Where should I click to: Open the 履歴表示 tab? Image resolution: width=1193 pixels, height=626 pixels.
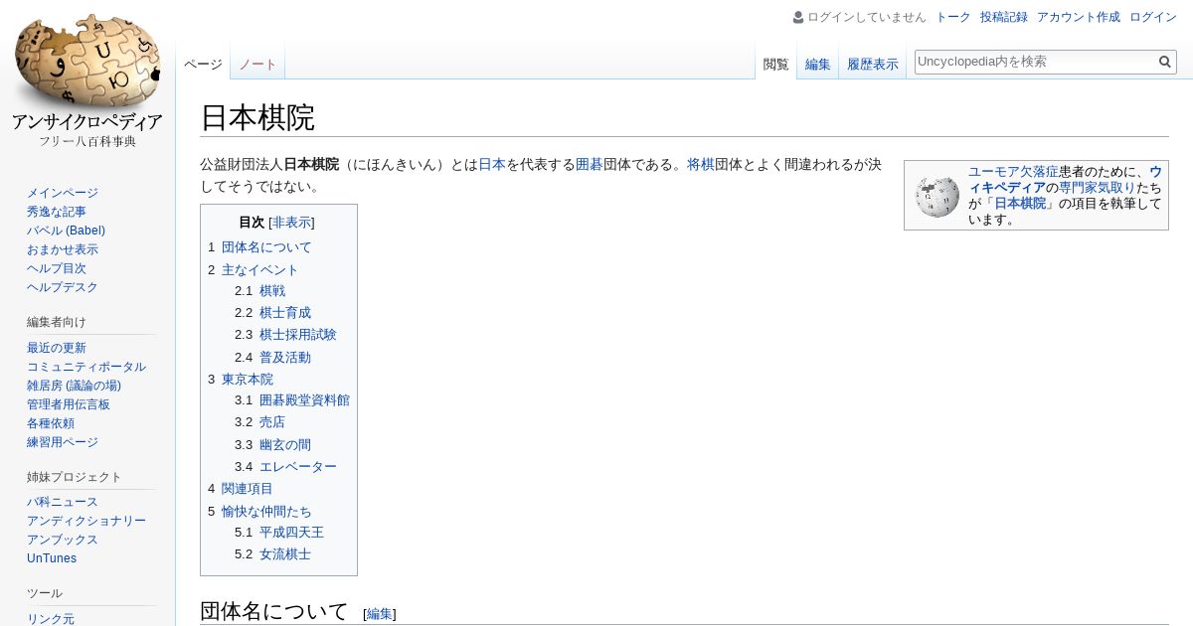click(x=873, y=64)
